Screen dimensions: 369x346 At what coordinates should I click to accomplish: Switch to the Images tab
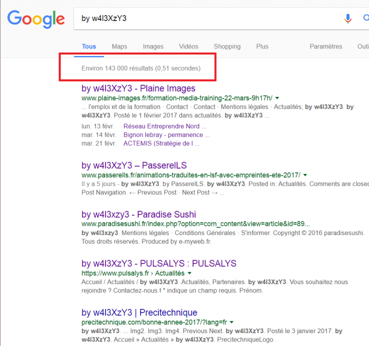click(x=153, y=47)
